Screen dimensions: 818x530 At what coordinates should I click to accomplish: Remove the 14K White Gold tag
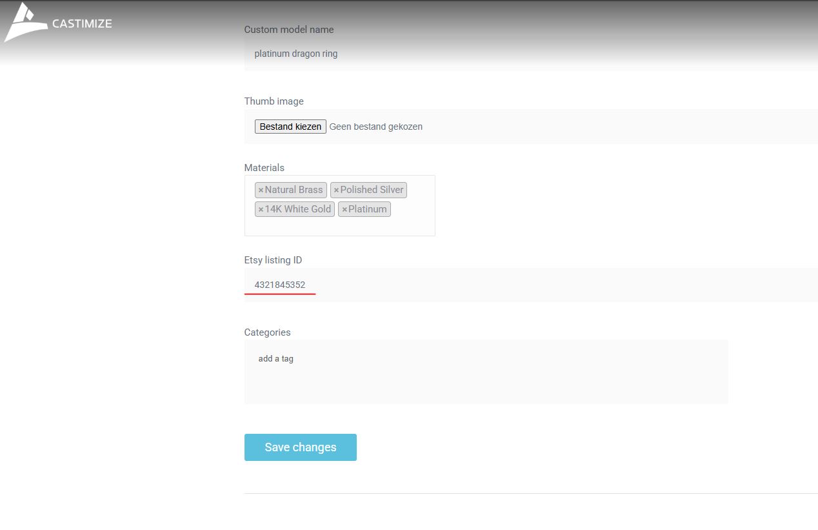click(261, 210)
